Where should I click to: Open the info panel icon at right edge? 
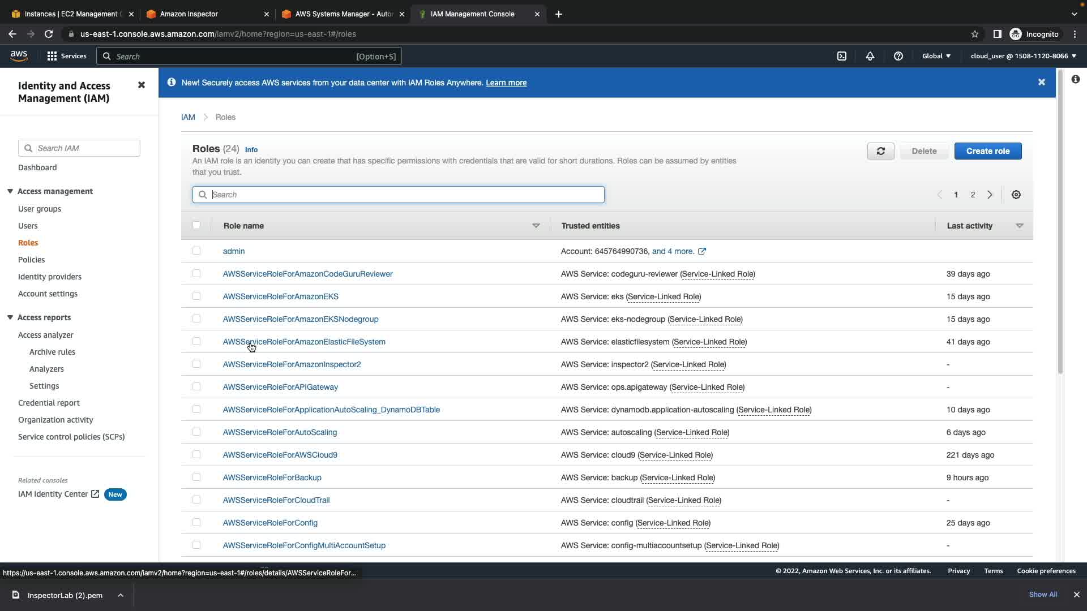(x=1075, y=79)
